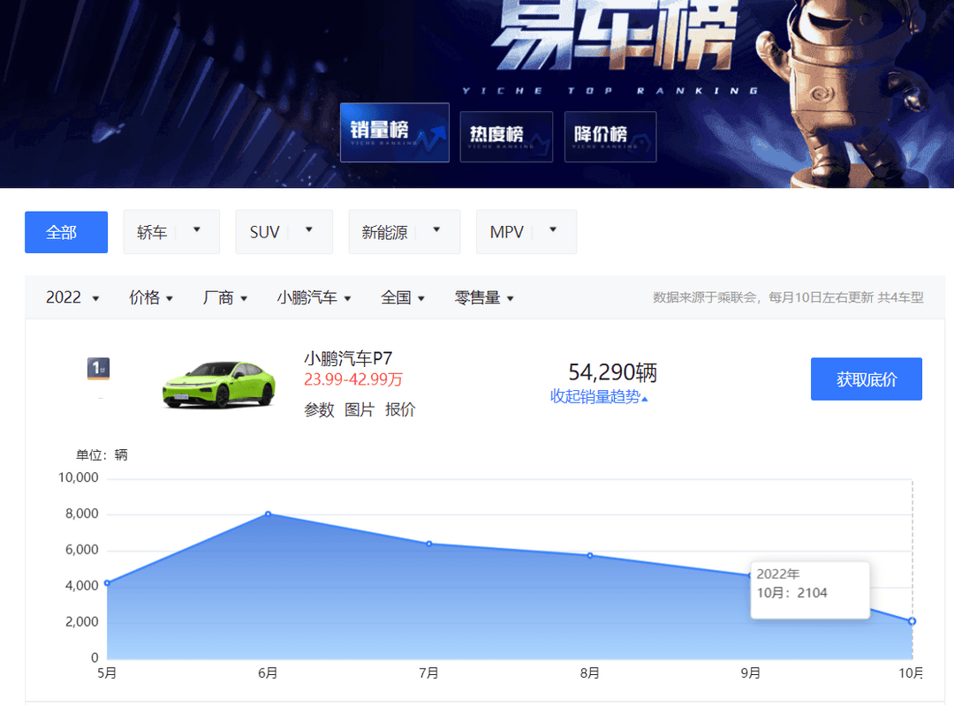Click the green 小鹏汽车P7 car thumbnail
Screen dimensions: 954x705
click(x=219, y=384)
